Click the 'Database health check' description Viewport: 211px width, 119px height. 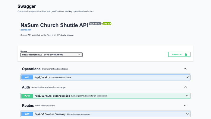click(x=61, y=78)
